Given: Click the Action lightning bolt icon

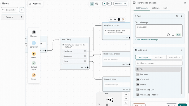Looking at the screenshot, I should click(34, 54).
